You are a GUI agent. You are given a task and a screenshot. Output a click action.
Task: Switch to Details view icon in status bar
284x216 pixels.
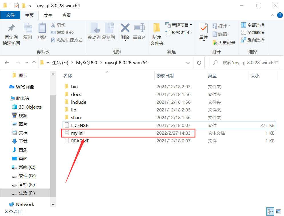pyautogui.click(x=270, y=211)
